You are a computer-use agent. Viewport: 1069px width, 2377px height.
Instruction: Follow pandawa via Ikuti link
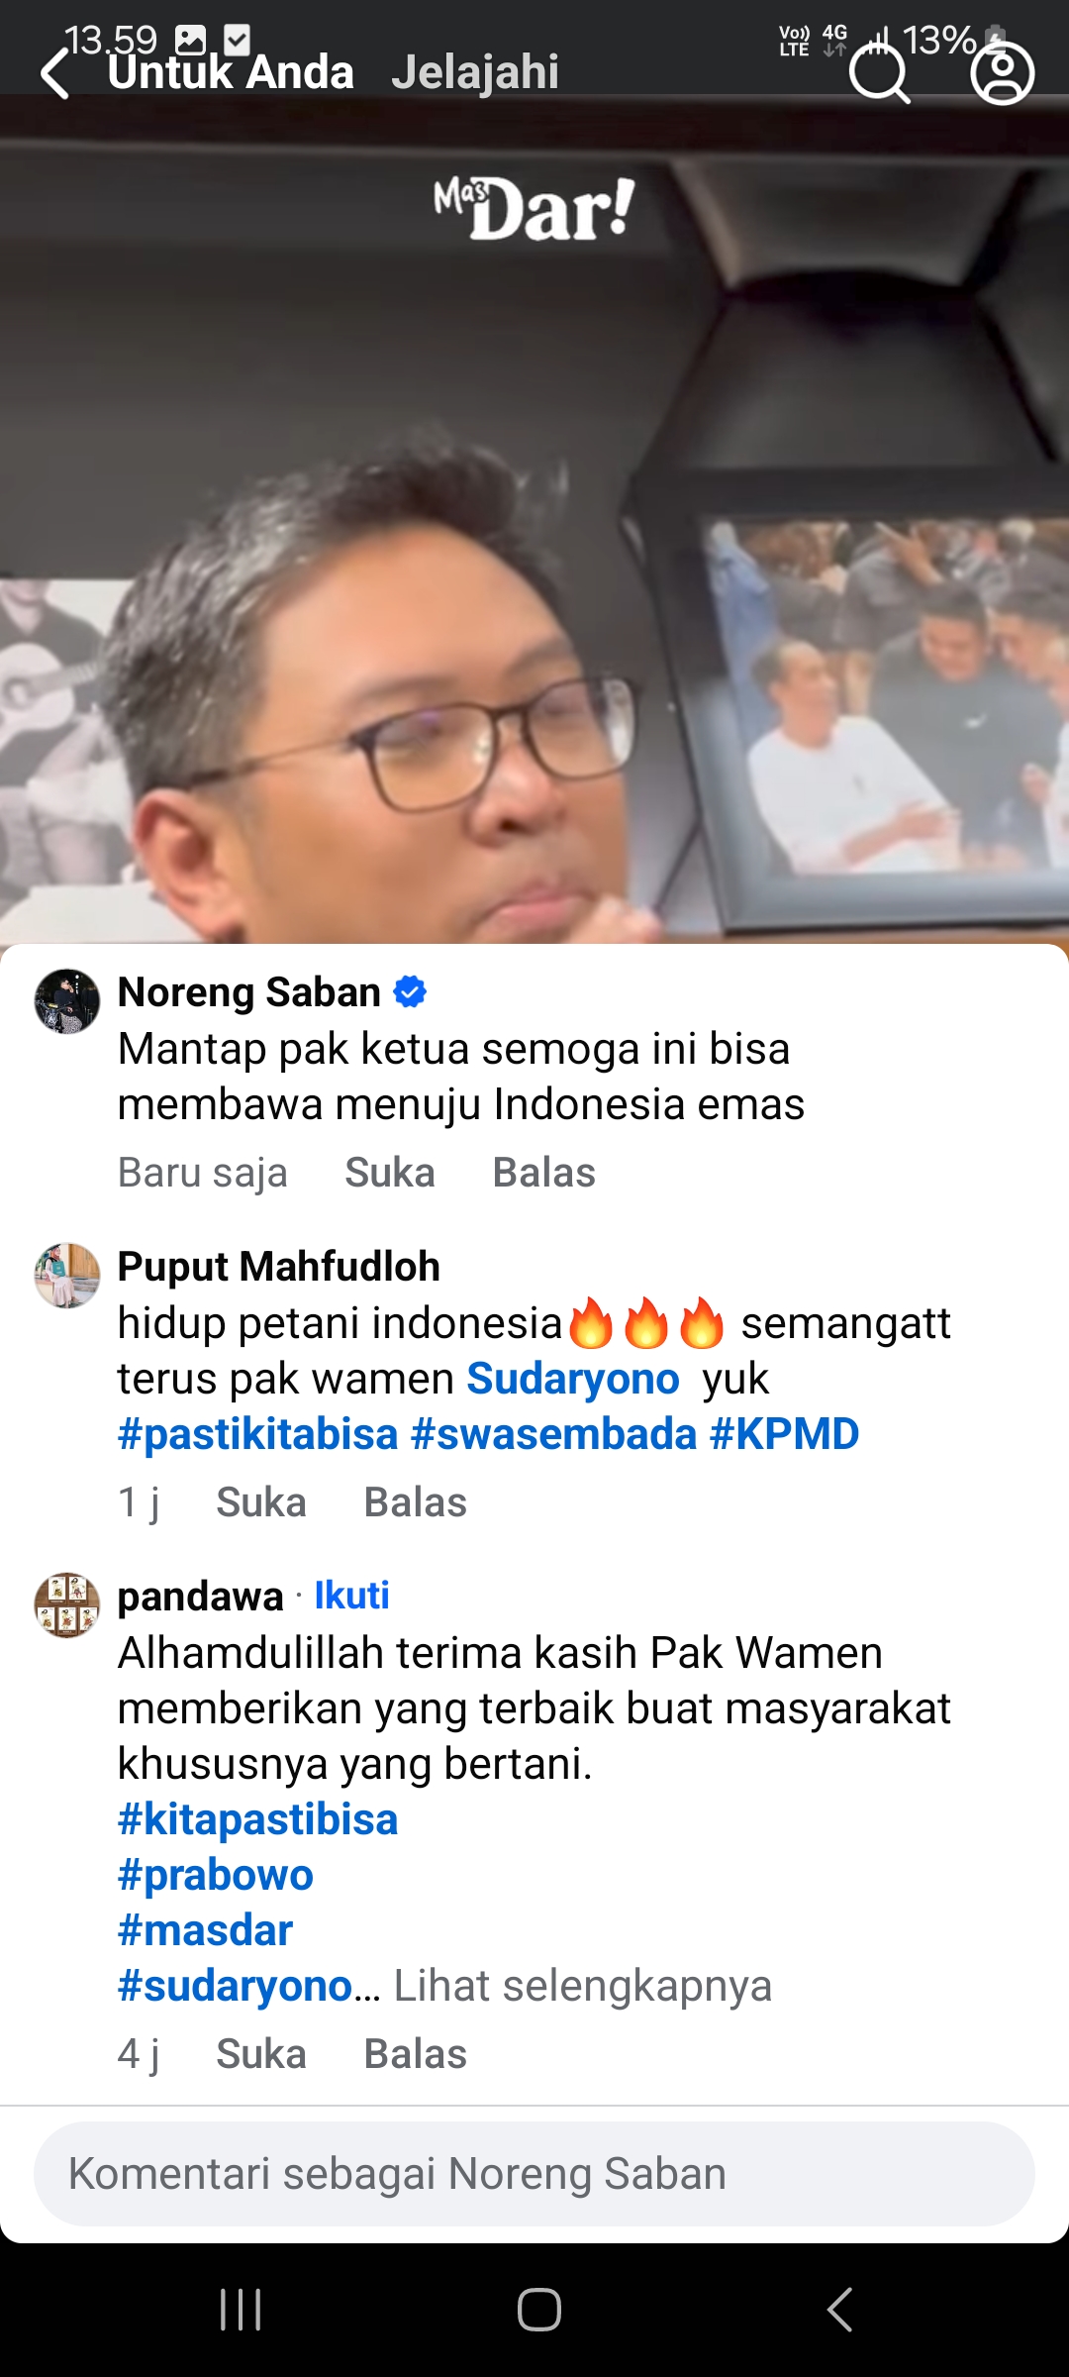click(351, 1596)
